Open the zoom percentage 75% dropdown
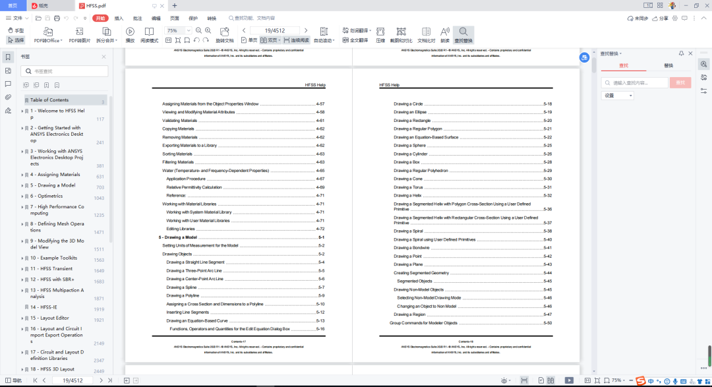 (x=189, y=30)
